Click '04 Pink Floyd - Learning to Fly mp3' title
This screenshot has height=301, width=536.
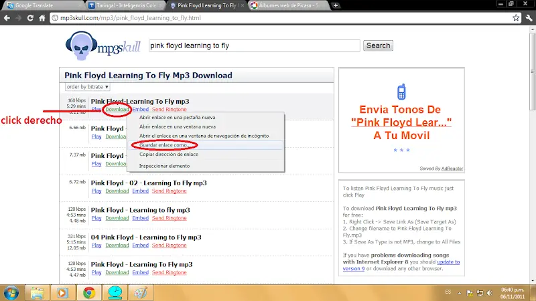point(146,237)
